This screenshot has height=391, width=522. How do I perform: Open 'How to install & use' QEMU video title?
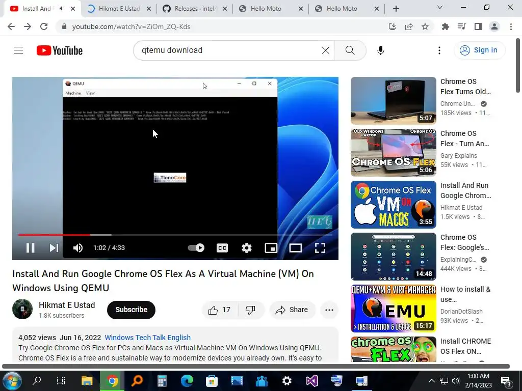click(465, 294)
